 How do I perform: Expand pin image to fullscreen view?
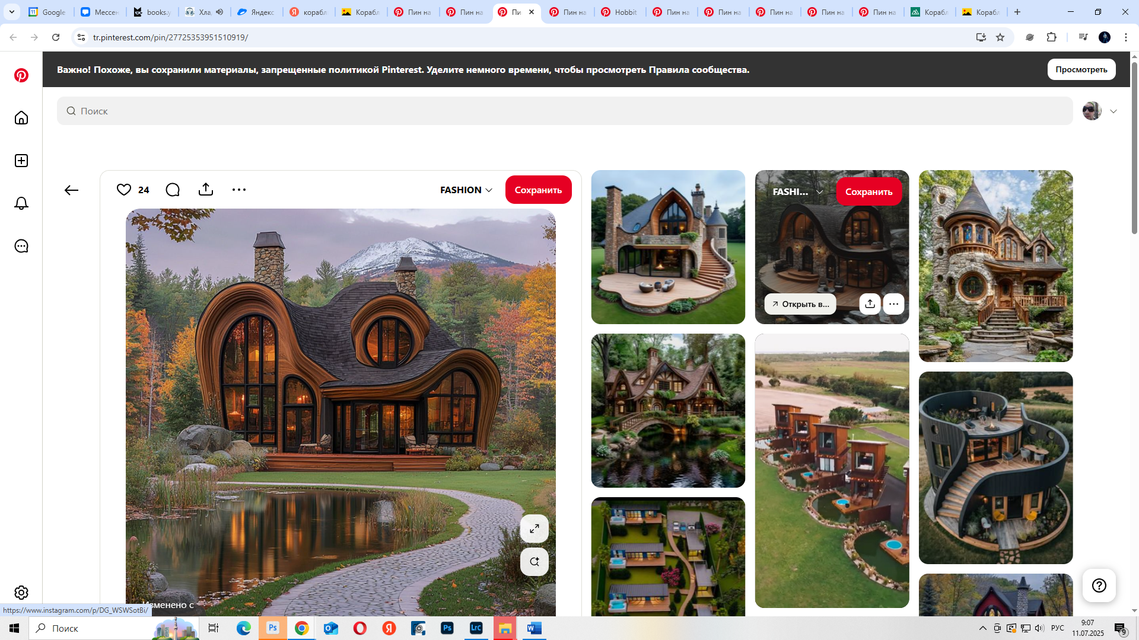coord(534,529)
